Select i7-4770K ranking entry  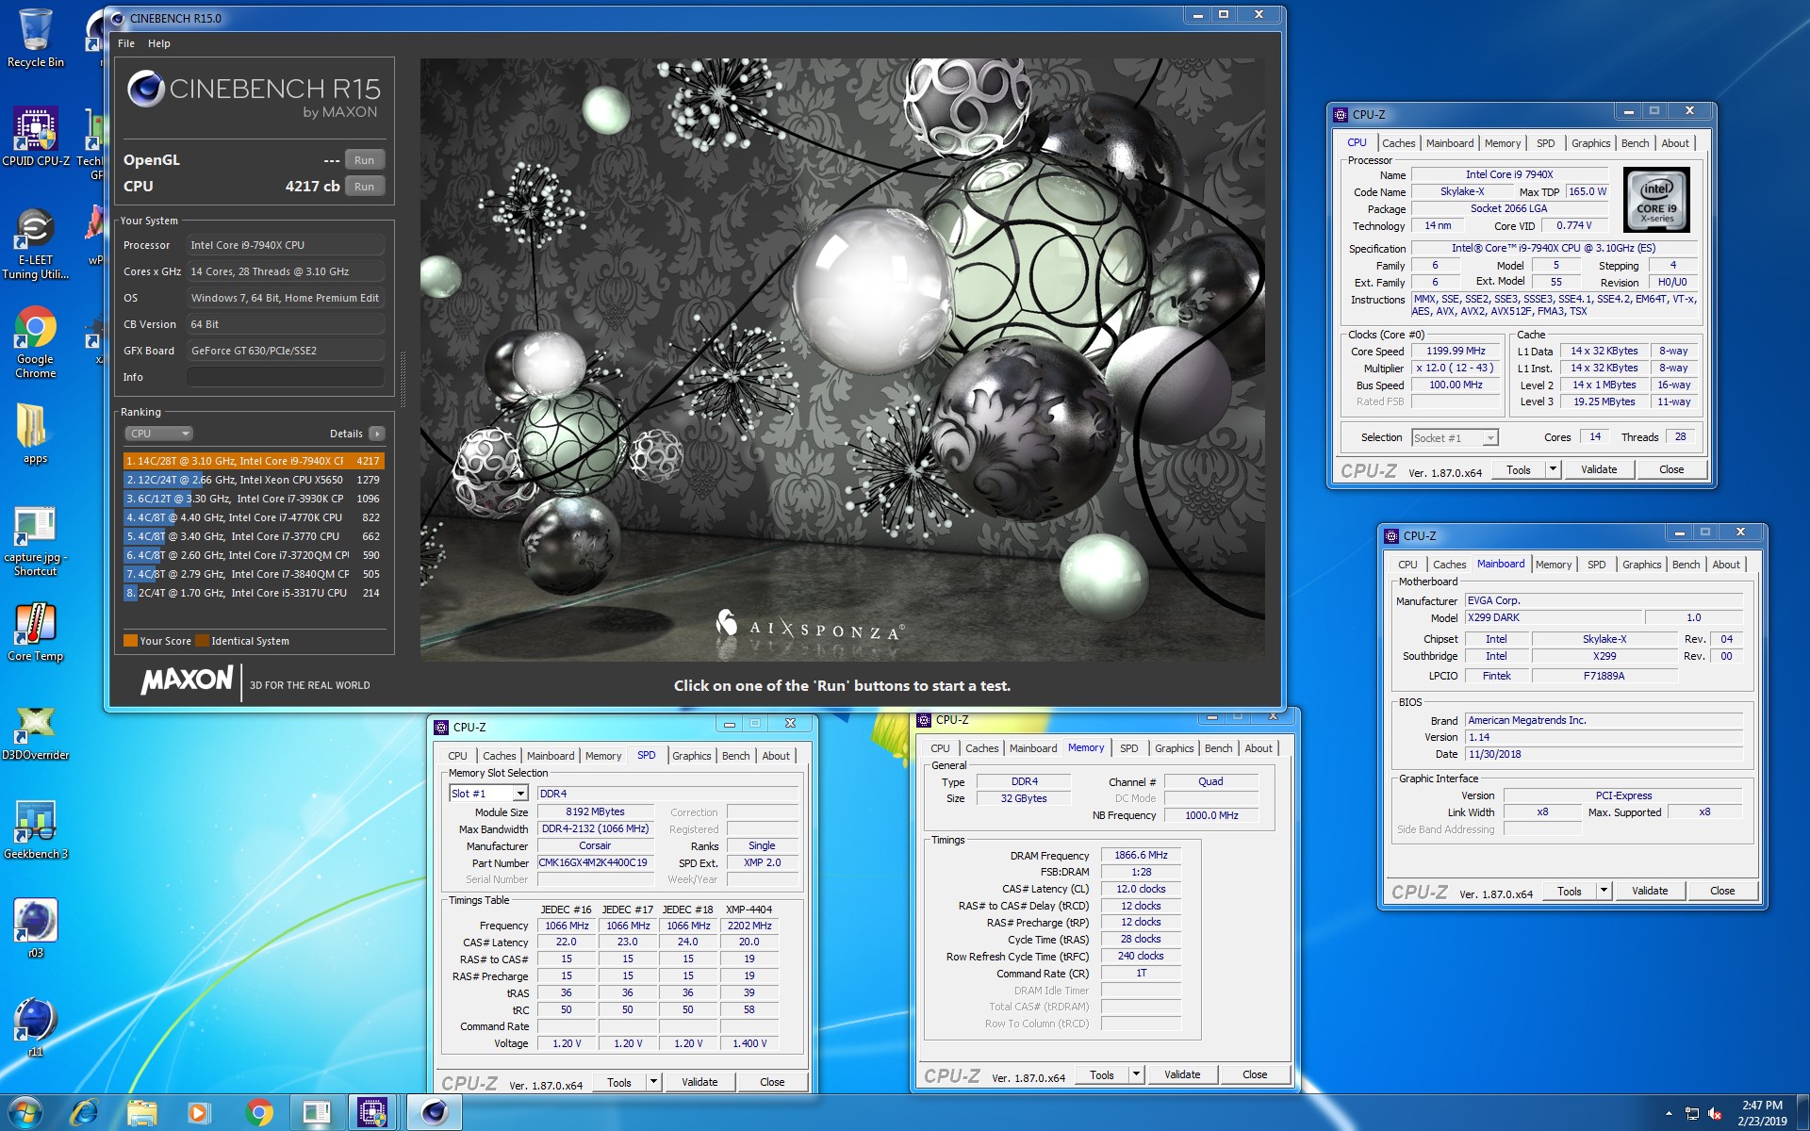[x=254, y=517]
